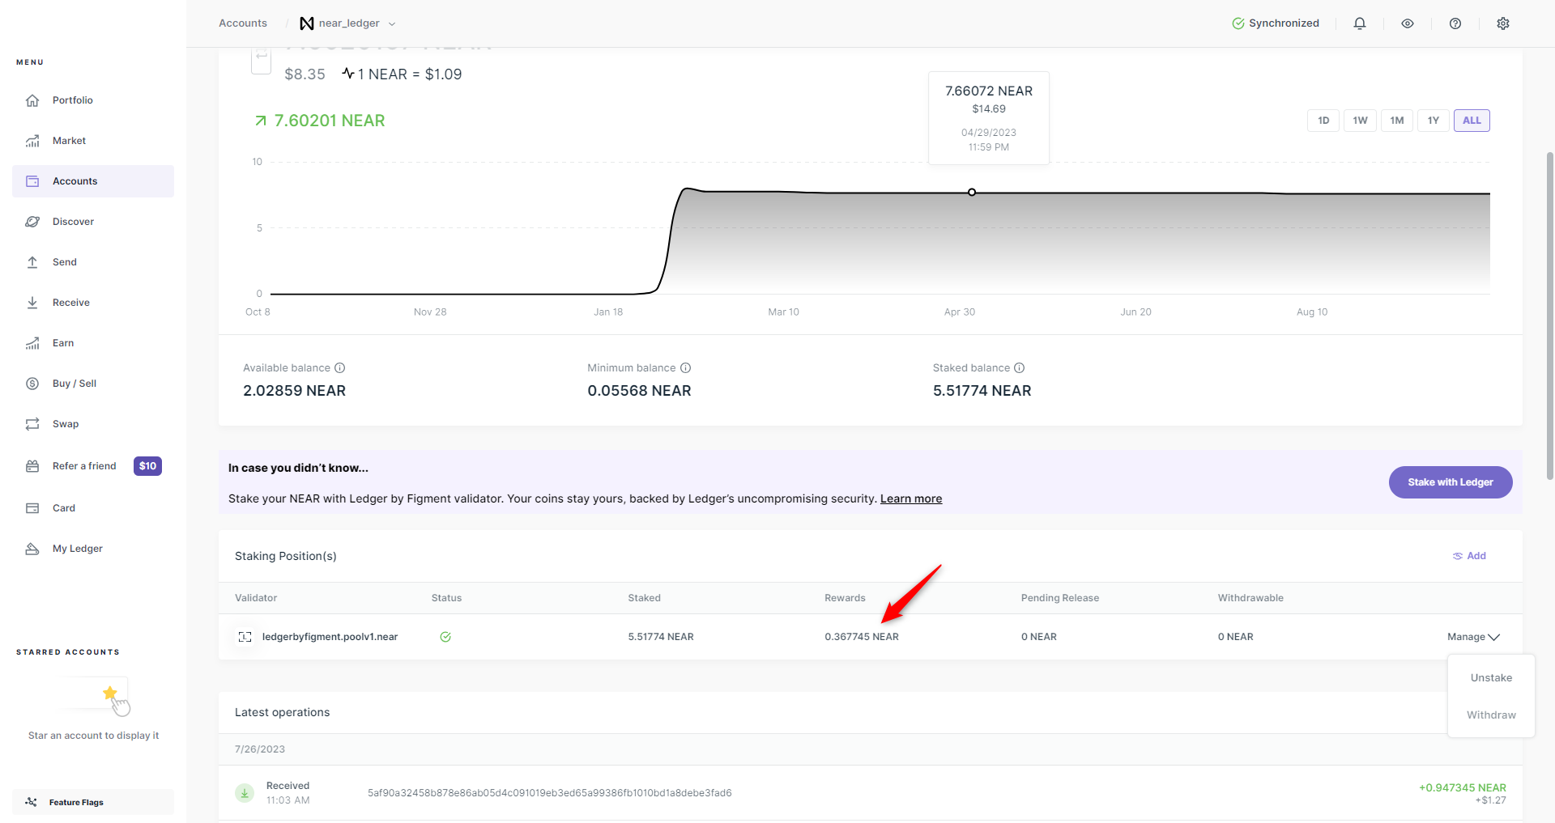The image size is (1555, 823).
Task: Click the Swap arrows icon
Action: point(32,424)
